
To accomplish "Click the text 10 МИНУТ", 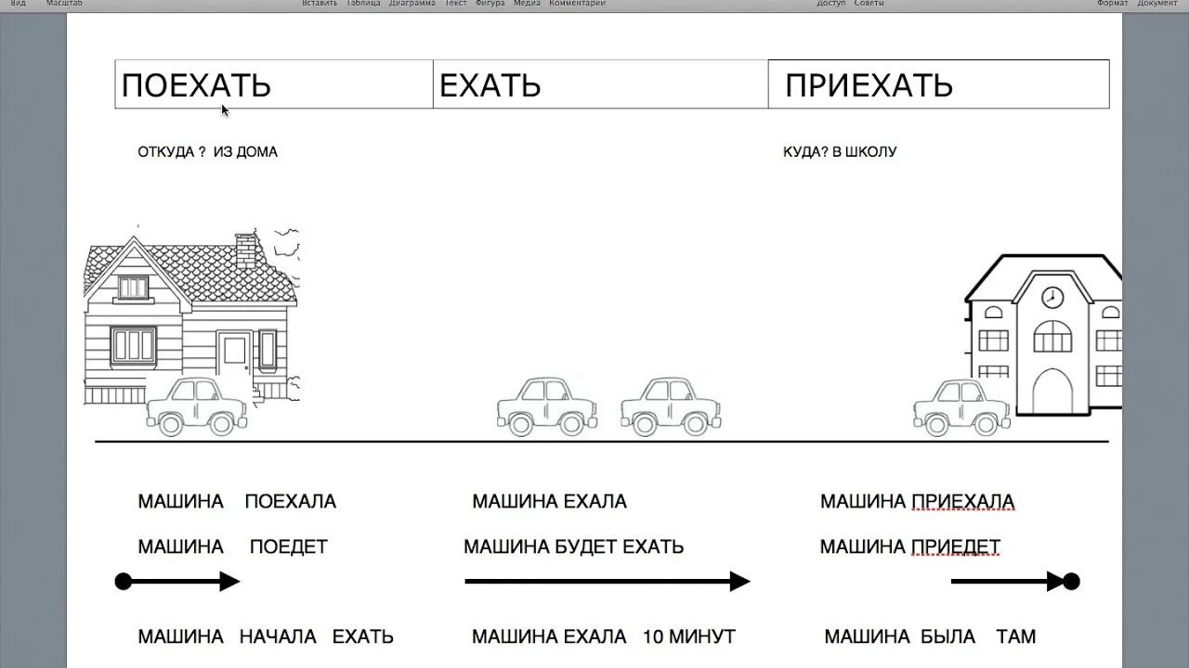I will pos(689,636).
